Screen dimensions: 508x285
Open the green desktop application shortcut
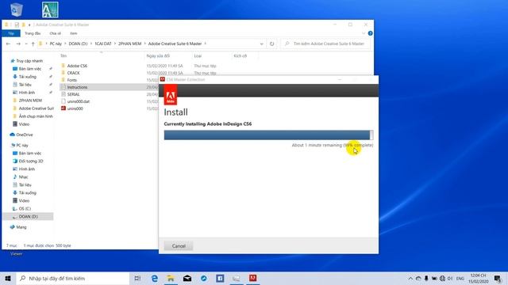pyautogui.click(x=50, y=9)
